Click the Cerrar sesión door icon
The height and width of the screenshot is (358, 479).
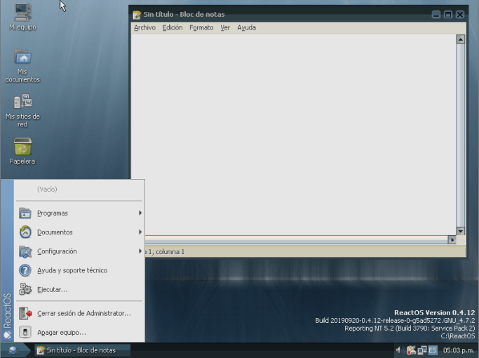tap(25, 313)
